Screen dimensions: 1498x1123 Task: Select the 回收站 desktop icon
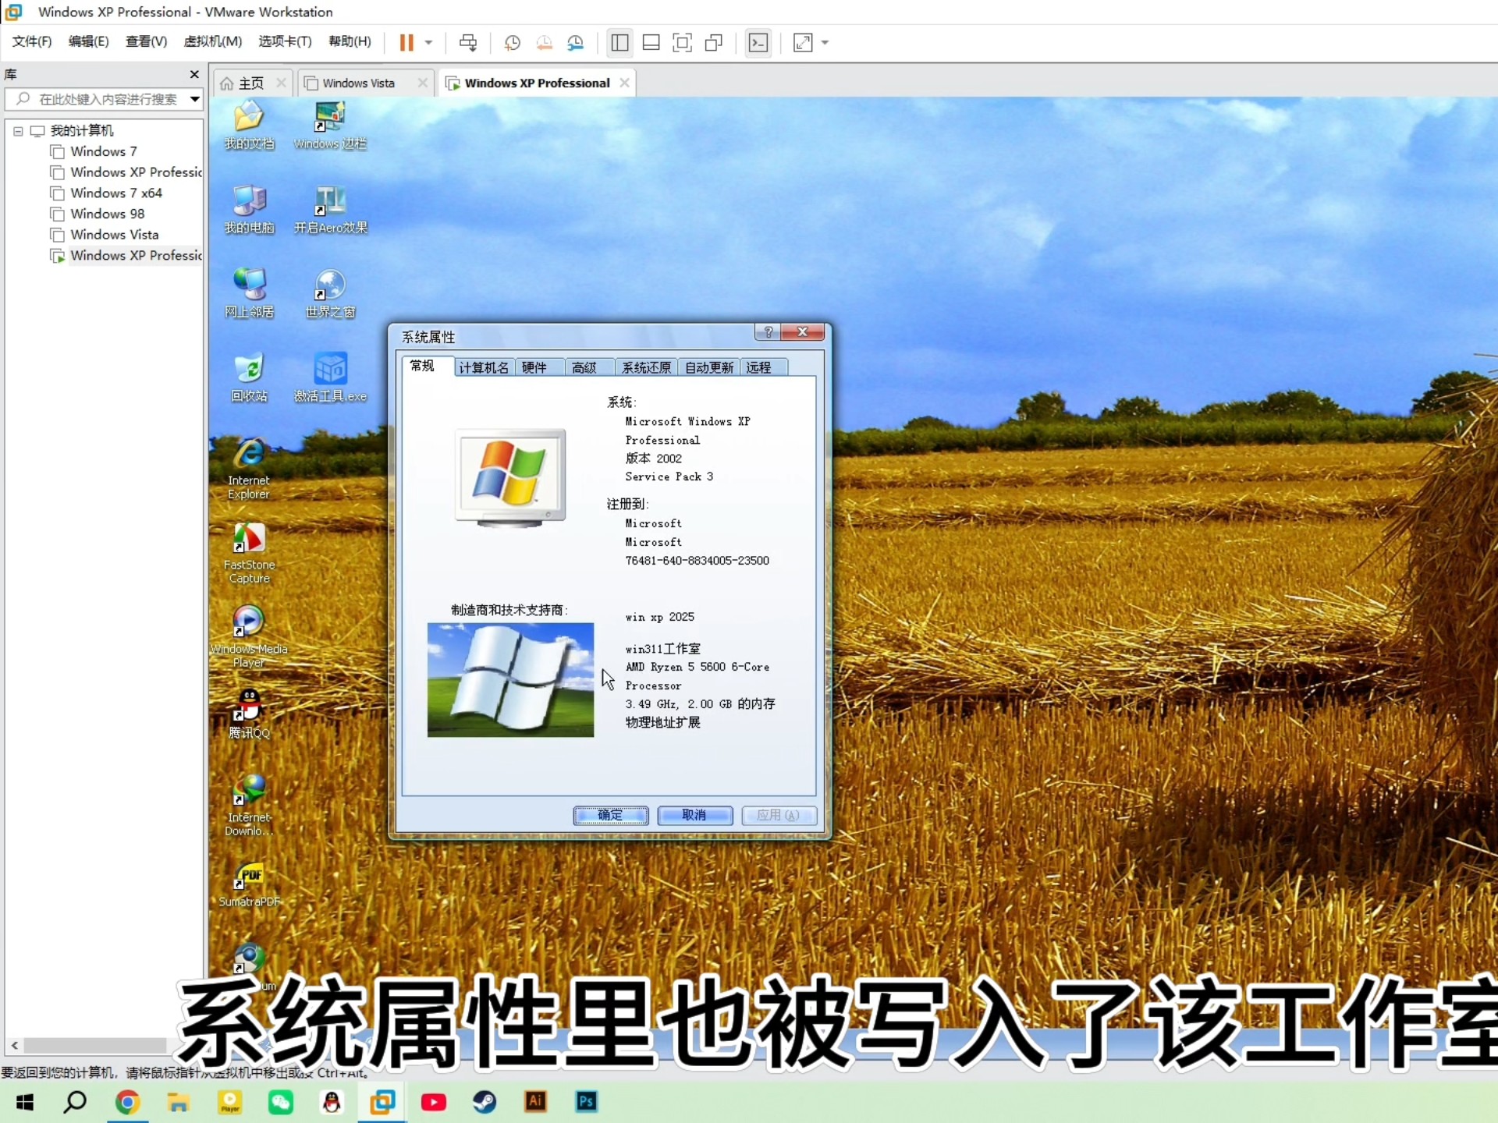[x=250, y=377]
